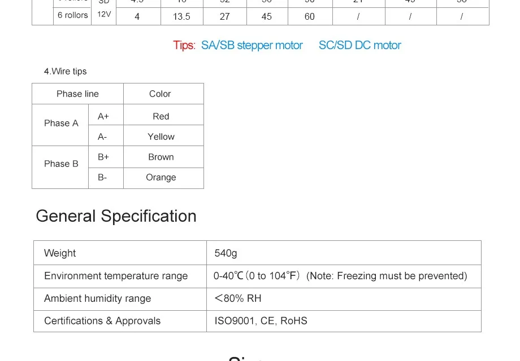Click the 'SA/SB stepper motor' tip text
The height and width of the screenshot is (361, 520).
[252, 45]
